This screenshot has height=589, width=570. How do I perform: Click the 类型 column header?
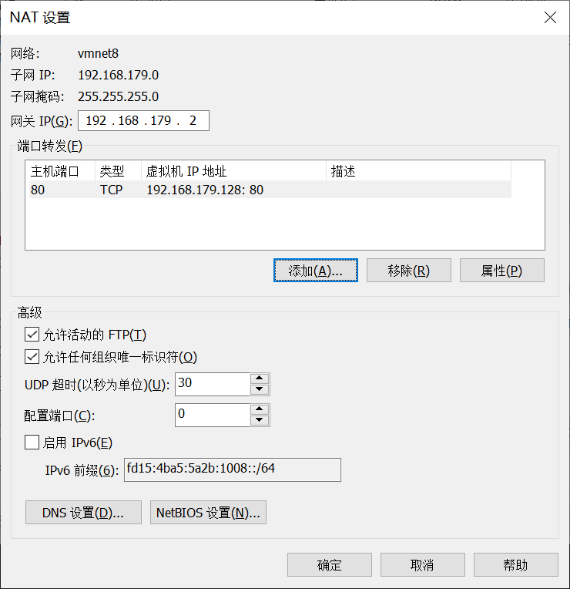[118, 171]
